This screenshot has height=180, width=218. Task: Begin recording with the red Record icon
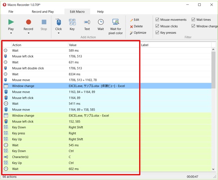tap(29, 22)
